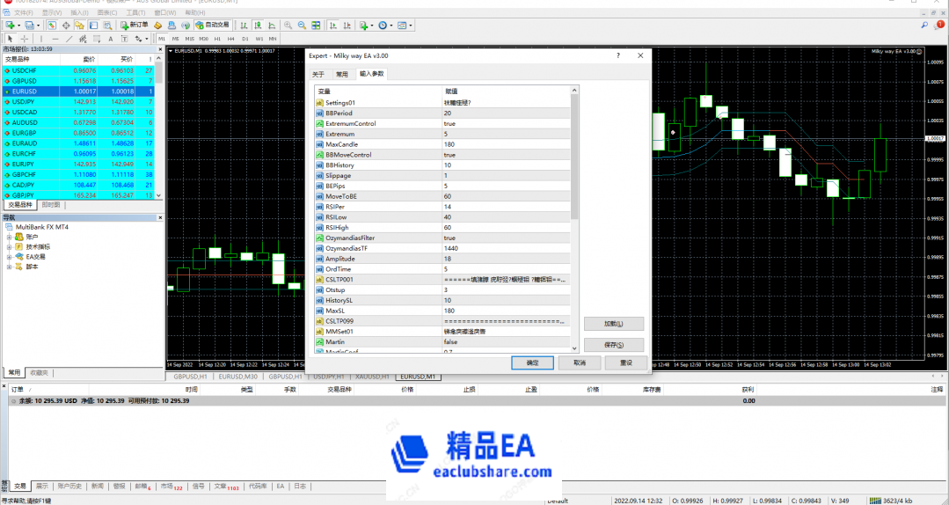Expand the 脚本 scripts tree node

click(x=9, y=267)
